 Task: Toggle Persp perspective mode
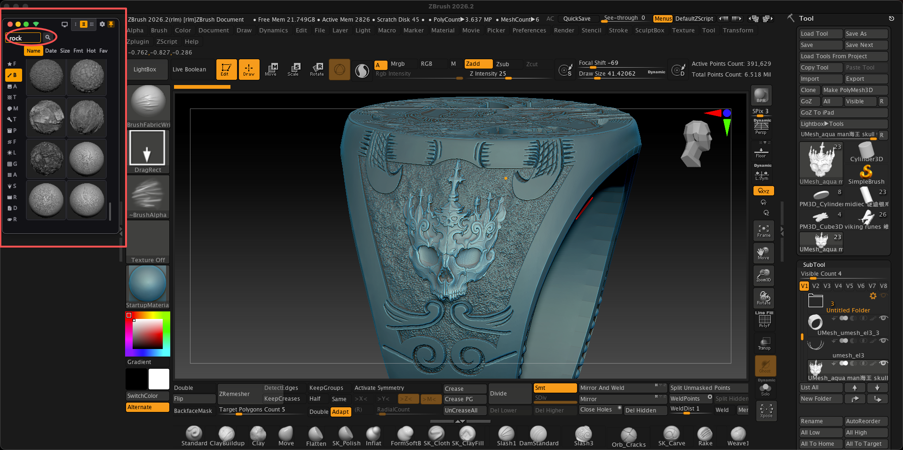(x=761, y=127)
